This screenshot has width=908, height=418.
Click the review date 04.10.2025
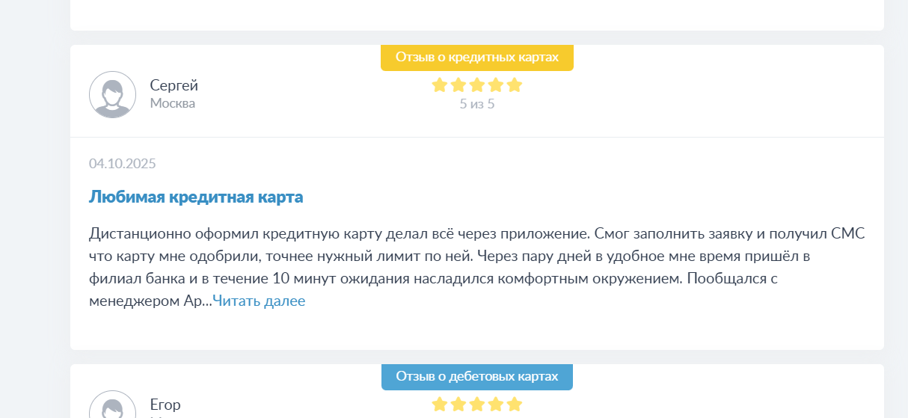(x=123, y=164)
